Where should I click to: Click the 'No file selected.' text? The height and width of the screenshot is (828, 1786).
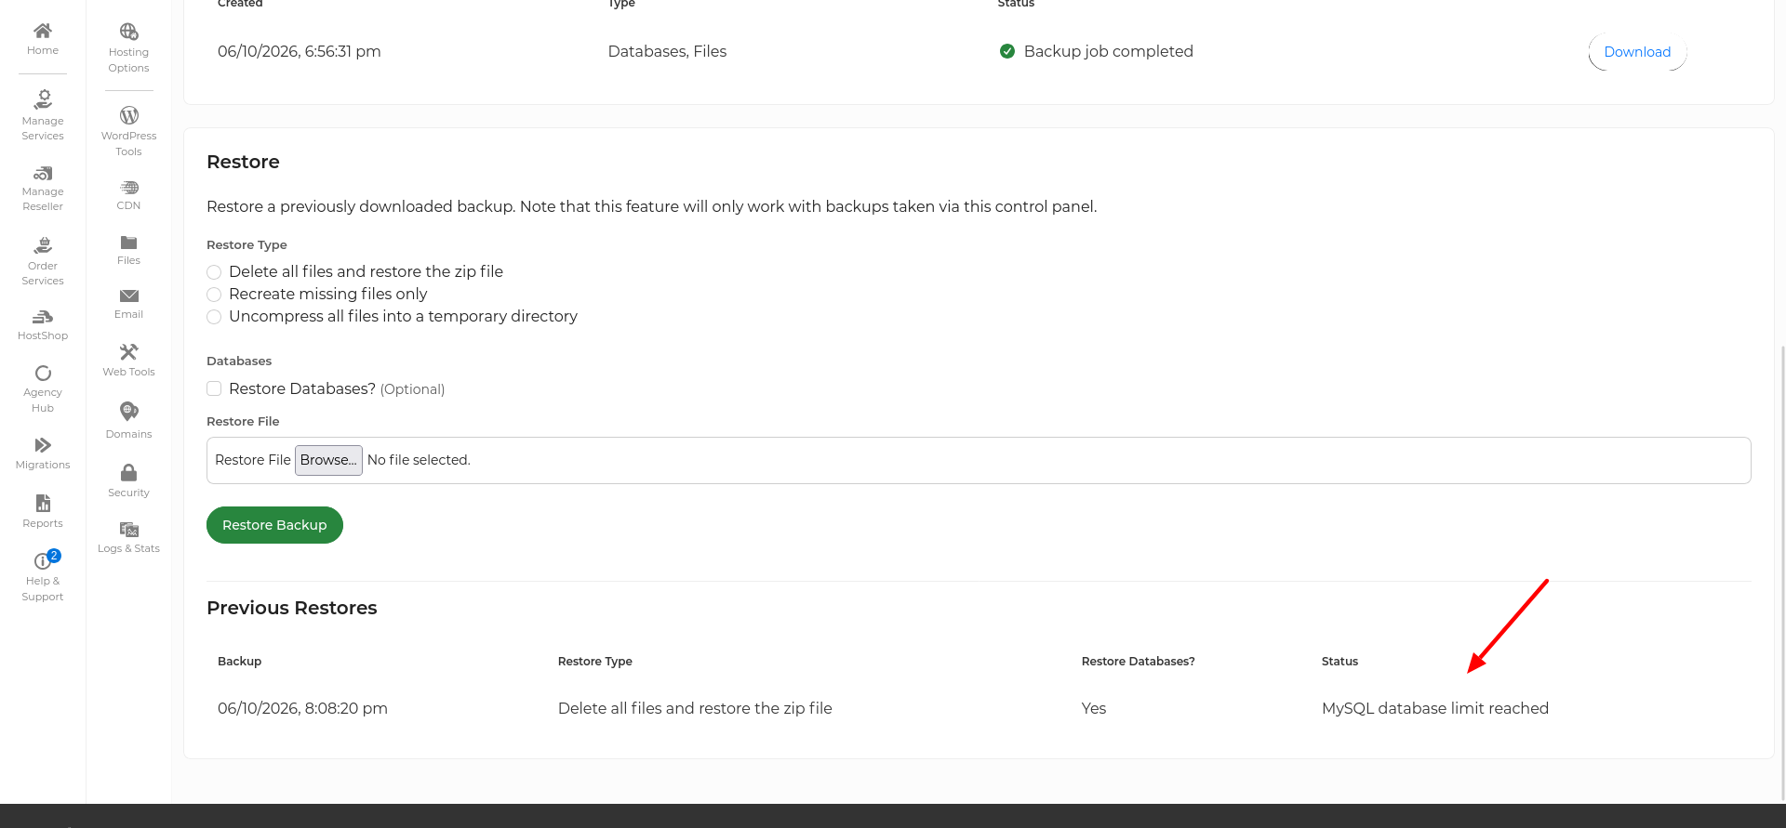419,460
